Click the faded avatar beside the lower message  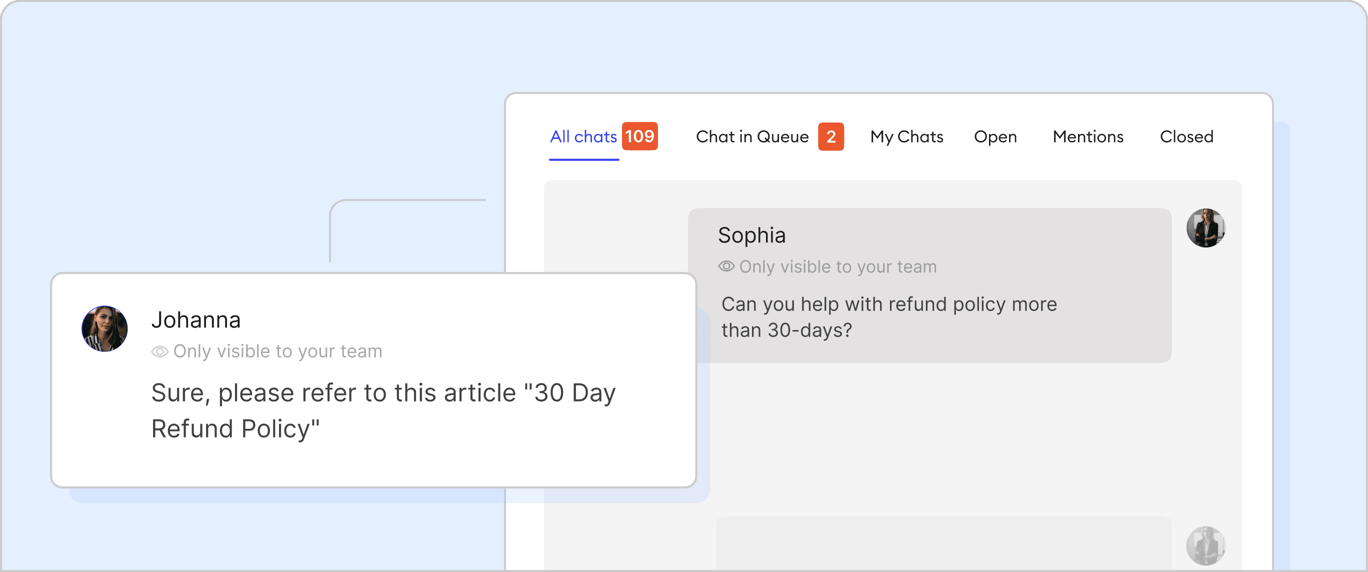click(1205, 545)
